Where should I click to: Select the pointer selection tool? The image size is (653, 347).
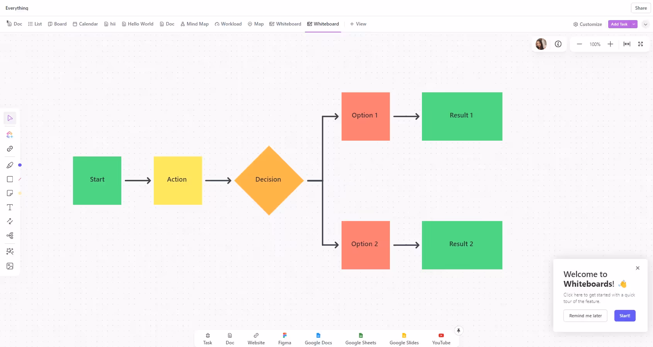(x=10, y=118)
